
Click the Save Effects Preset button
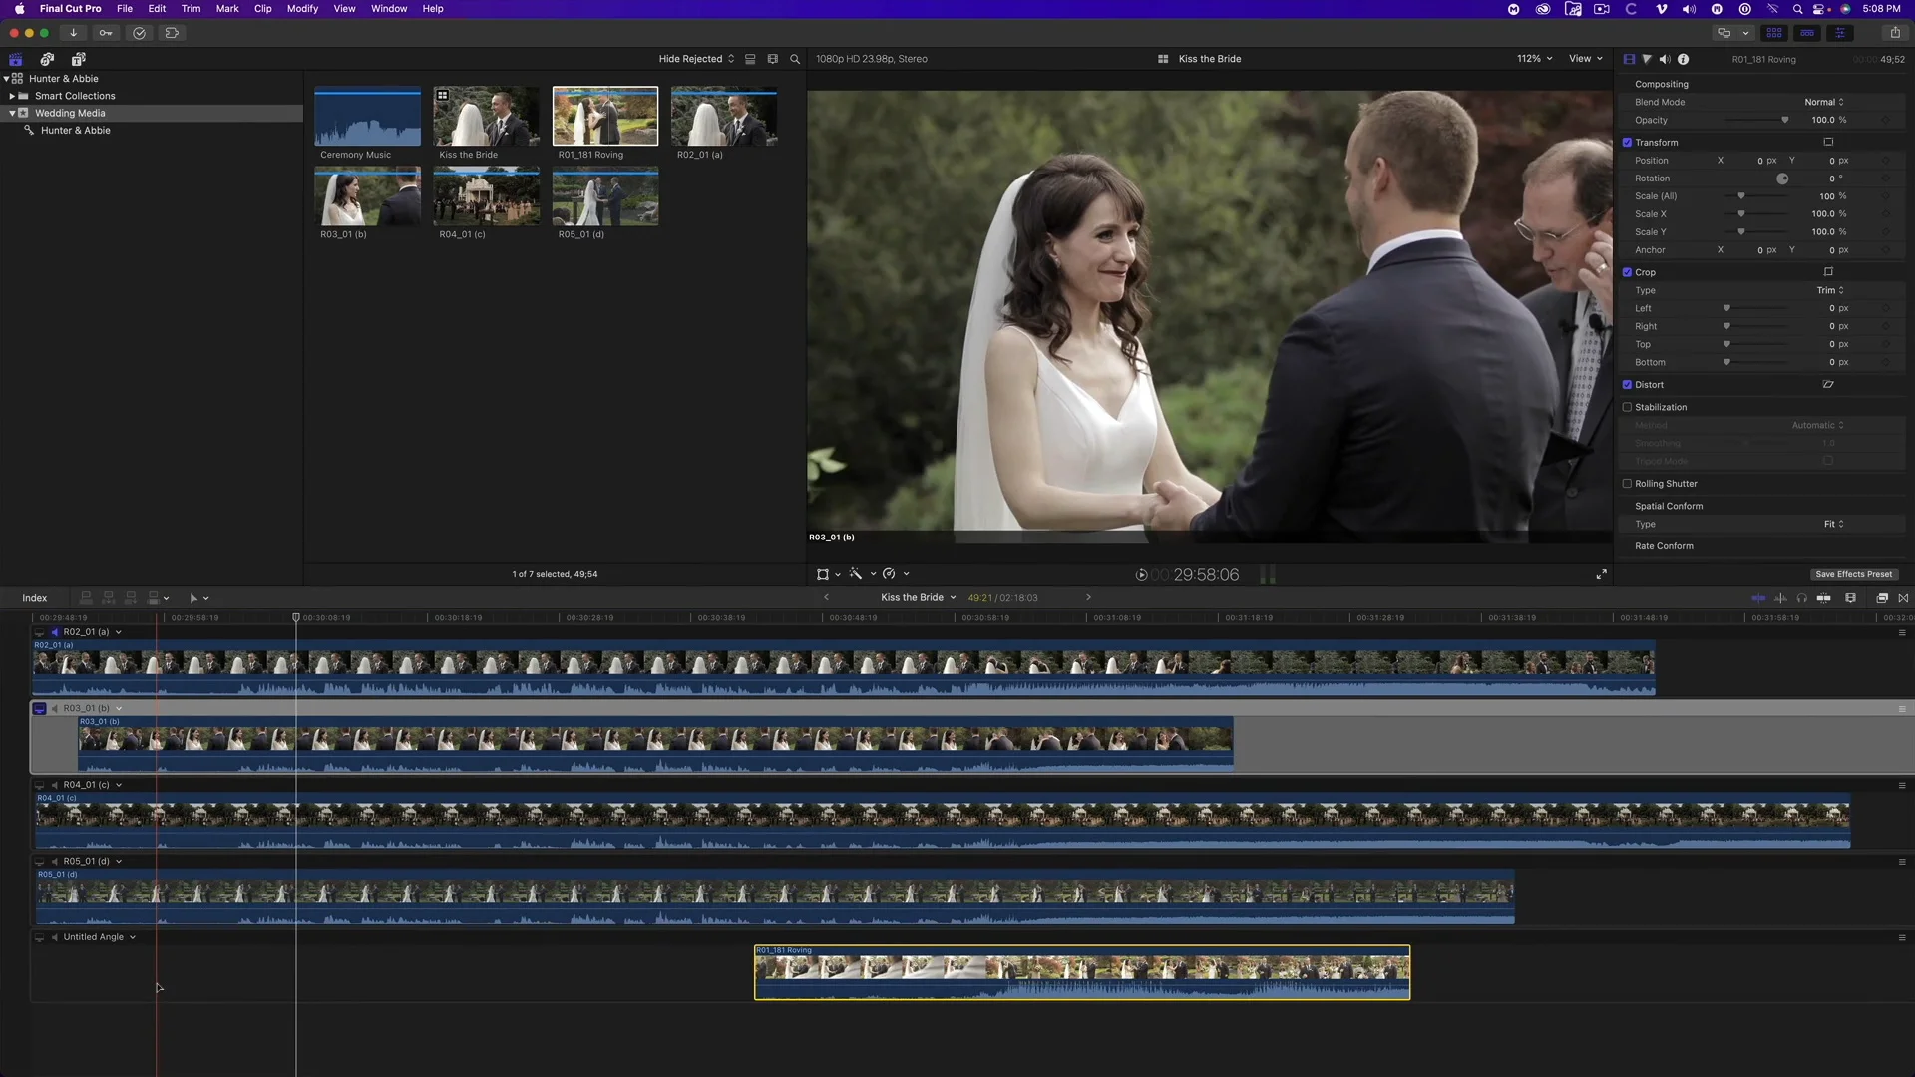1853,574
